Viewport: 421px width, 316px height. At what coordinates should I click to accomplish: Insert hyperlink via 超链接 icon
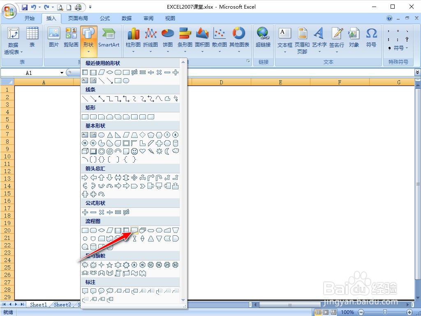pos(263,37)
